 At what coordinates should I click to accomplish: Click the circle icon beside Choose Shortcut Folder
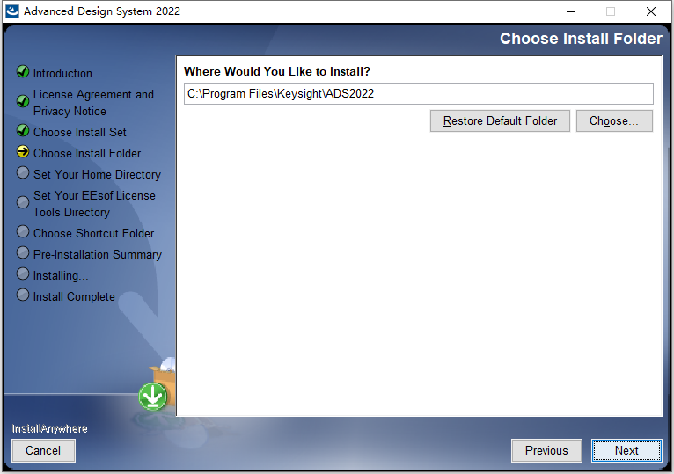click(x=23, y=231)
